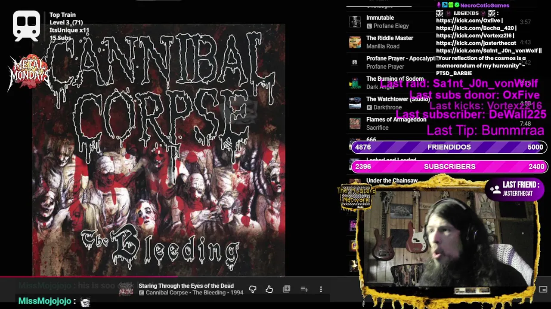The width and height of the screenshot is (551, 309).
Task: Play The Riddle Master from the queue
Action: (390, 38)
